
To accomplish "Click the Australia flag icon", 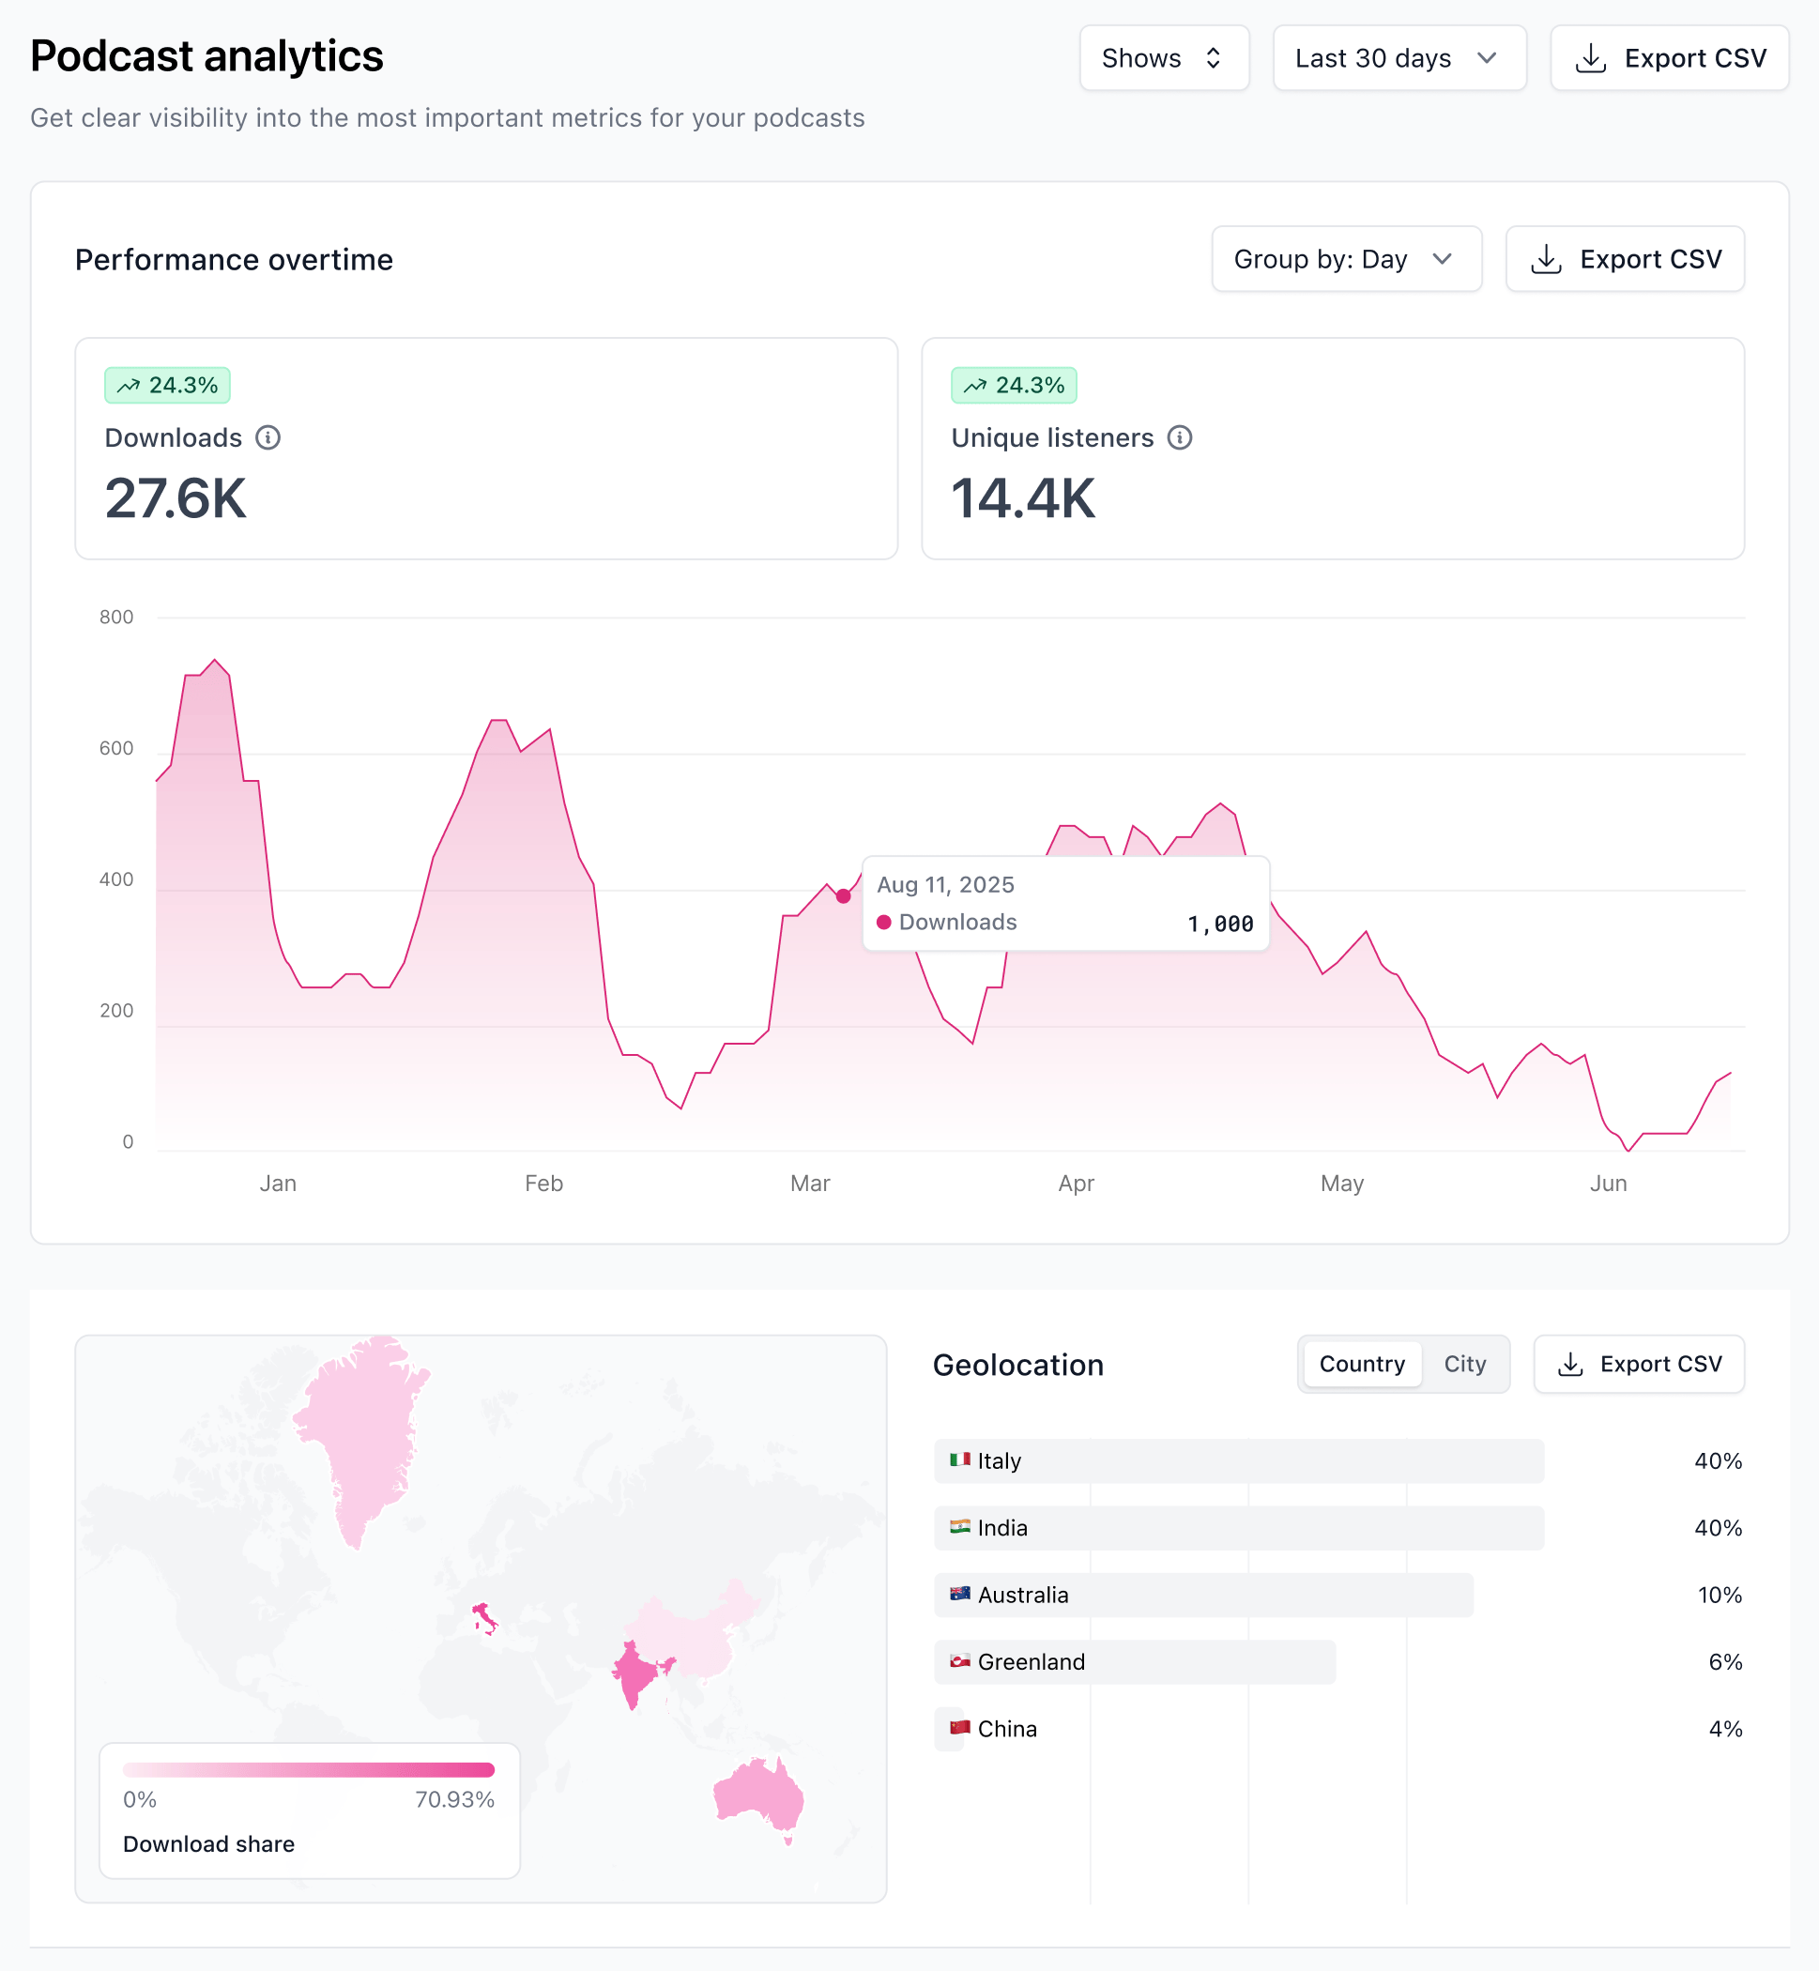I will (x=959, y=1593).
